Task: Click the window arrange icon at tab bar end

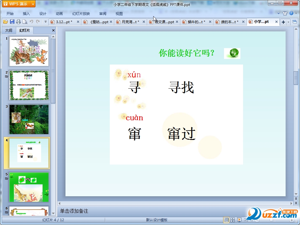Action: [295, 22]
